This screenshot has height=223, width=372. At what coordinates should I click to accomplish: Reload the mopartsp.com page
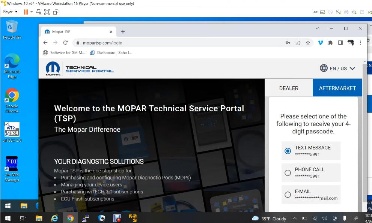(x=65, y=43)
